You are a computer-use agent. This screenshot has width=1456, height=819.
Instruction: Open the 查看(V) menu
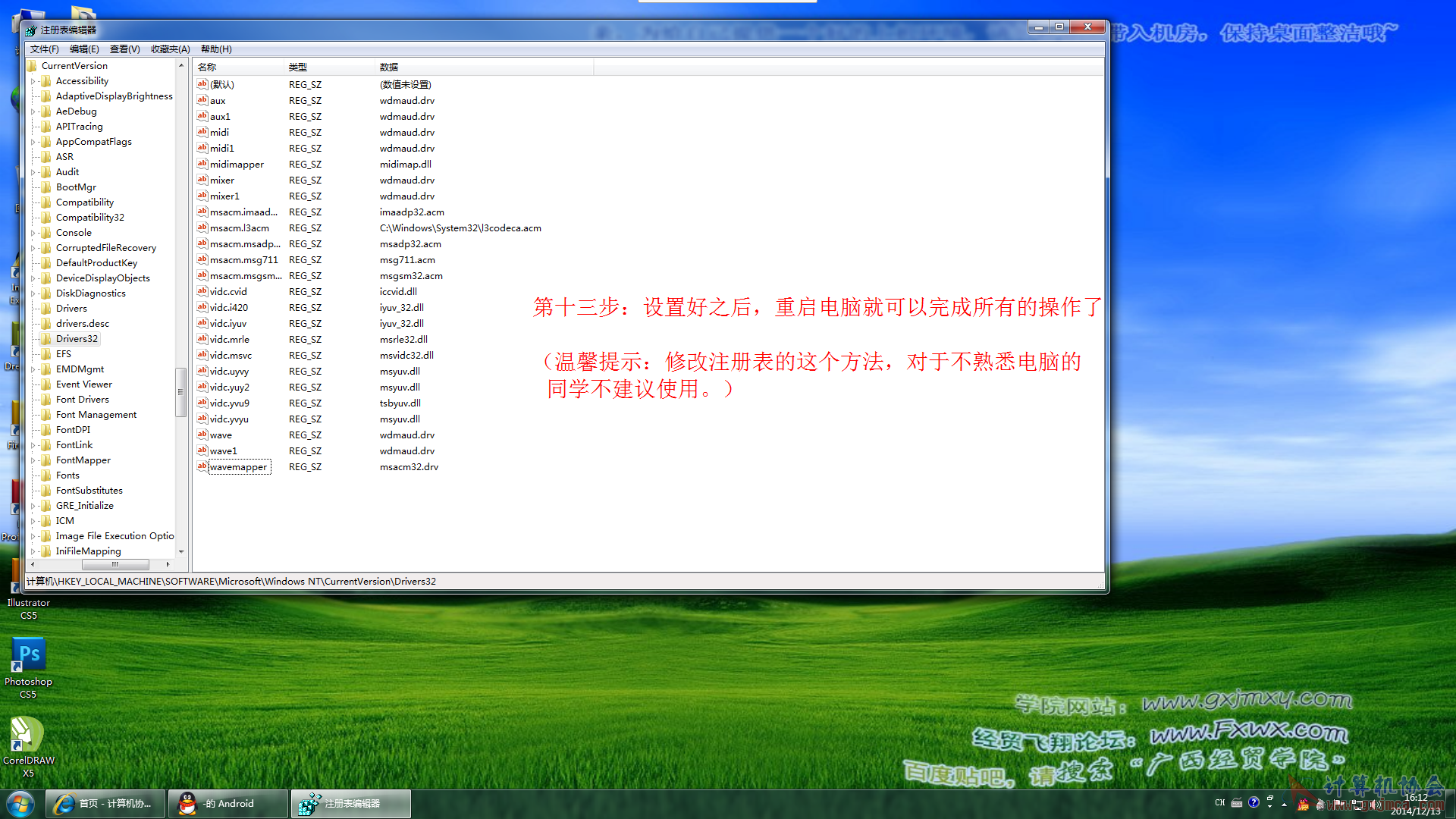tap(124, 49)
